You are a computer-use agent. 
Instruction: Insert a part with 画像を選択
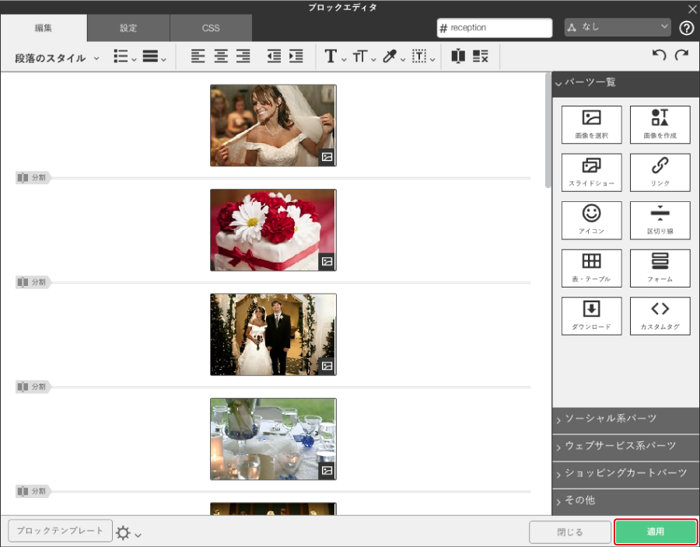(592, 124)
